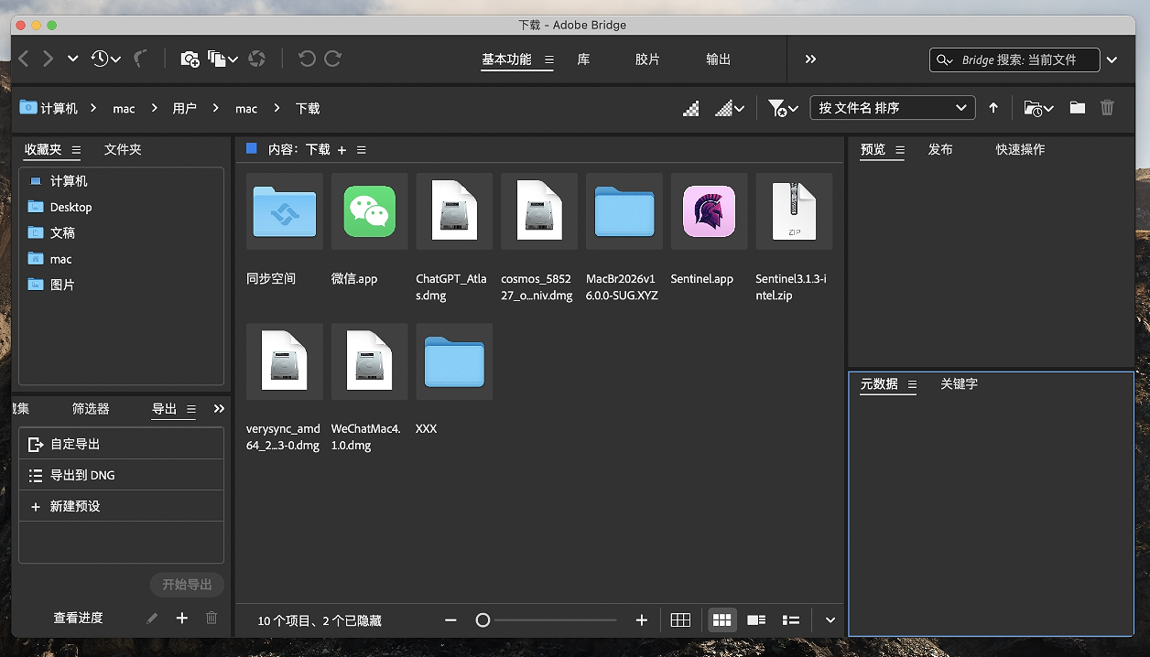Viewport: 1150px width, 657px height.
Task: Toggle ascending sort order arrow
Action: coord(993,108)
